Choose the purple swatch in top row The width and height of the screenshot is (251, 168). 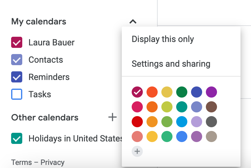211,92
